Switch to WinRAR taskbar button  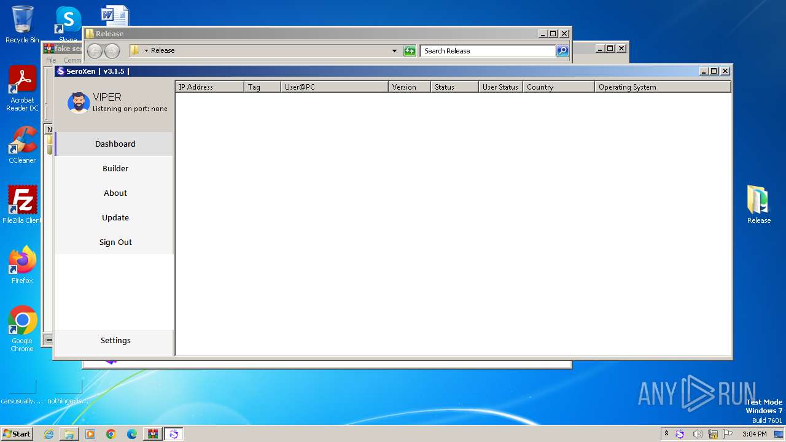[x=153, y=434]
